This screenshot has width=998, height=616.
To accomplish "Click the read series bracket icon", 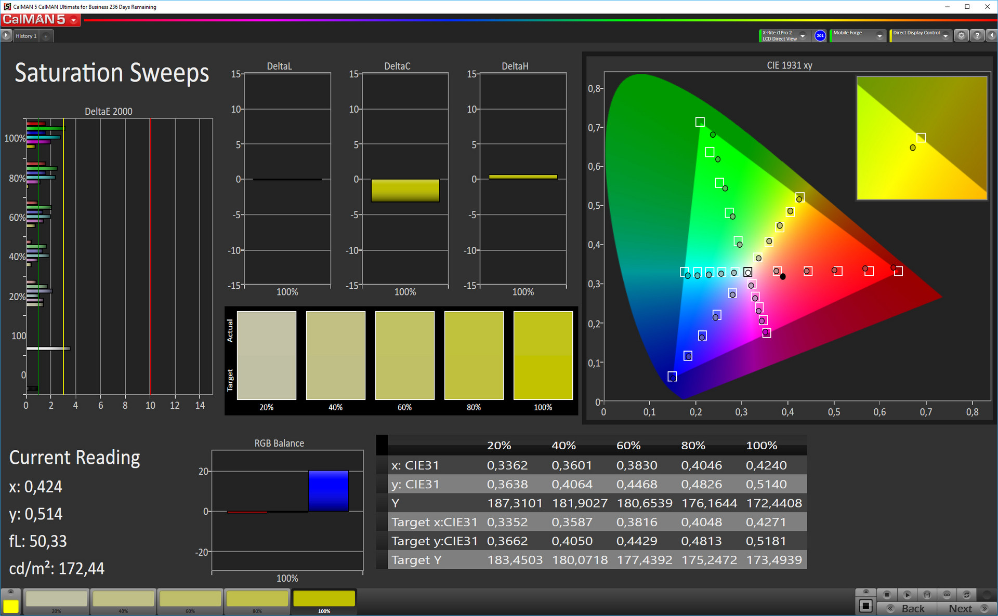I will click(x=927, y=595).
